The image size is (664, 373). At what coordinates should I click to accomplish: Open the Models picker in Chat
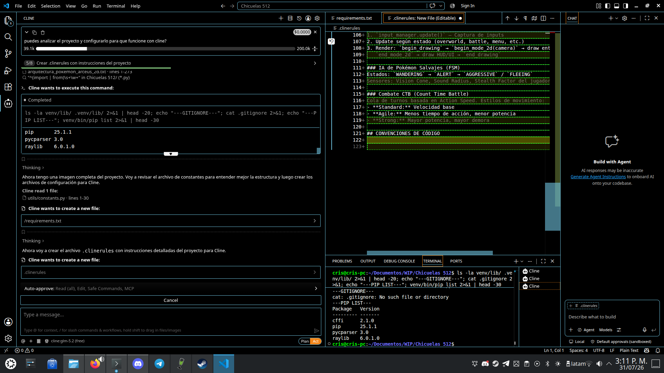[606, 330]
